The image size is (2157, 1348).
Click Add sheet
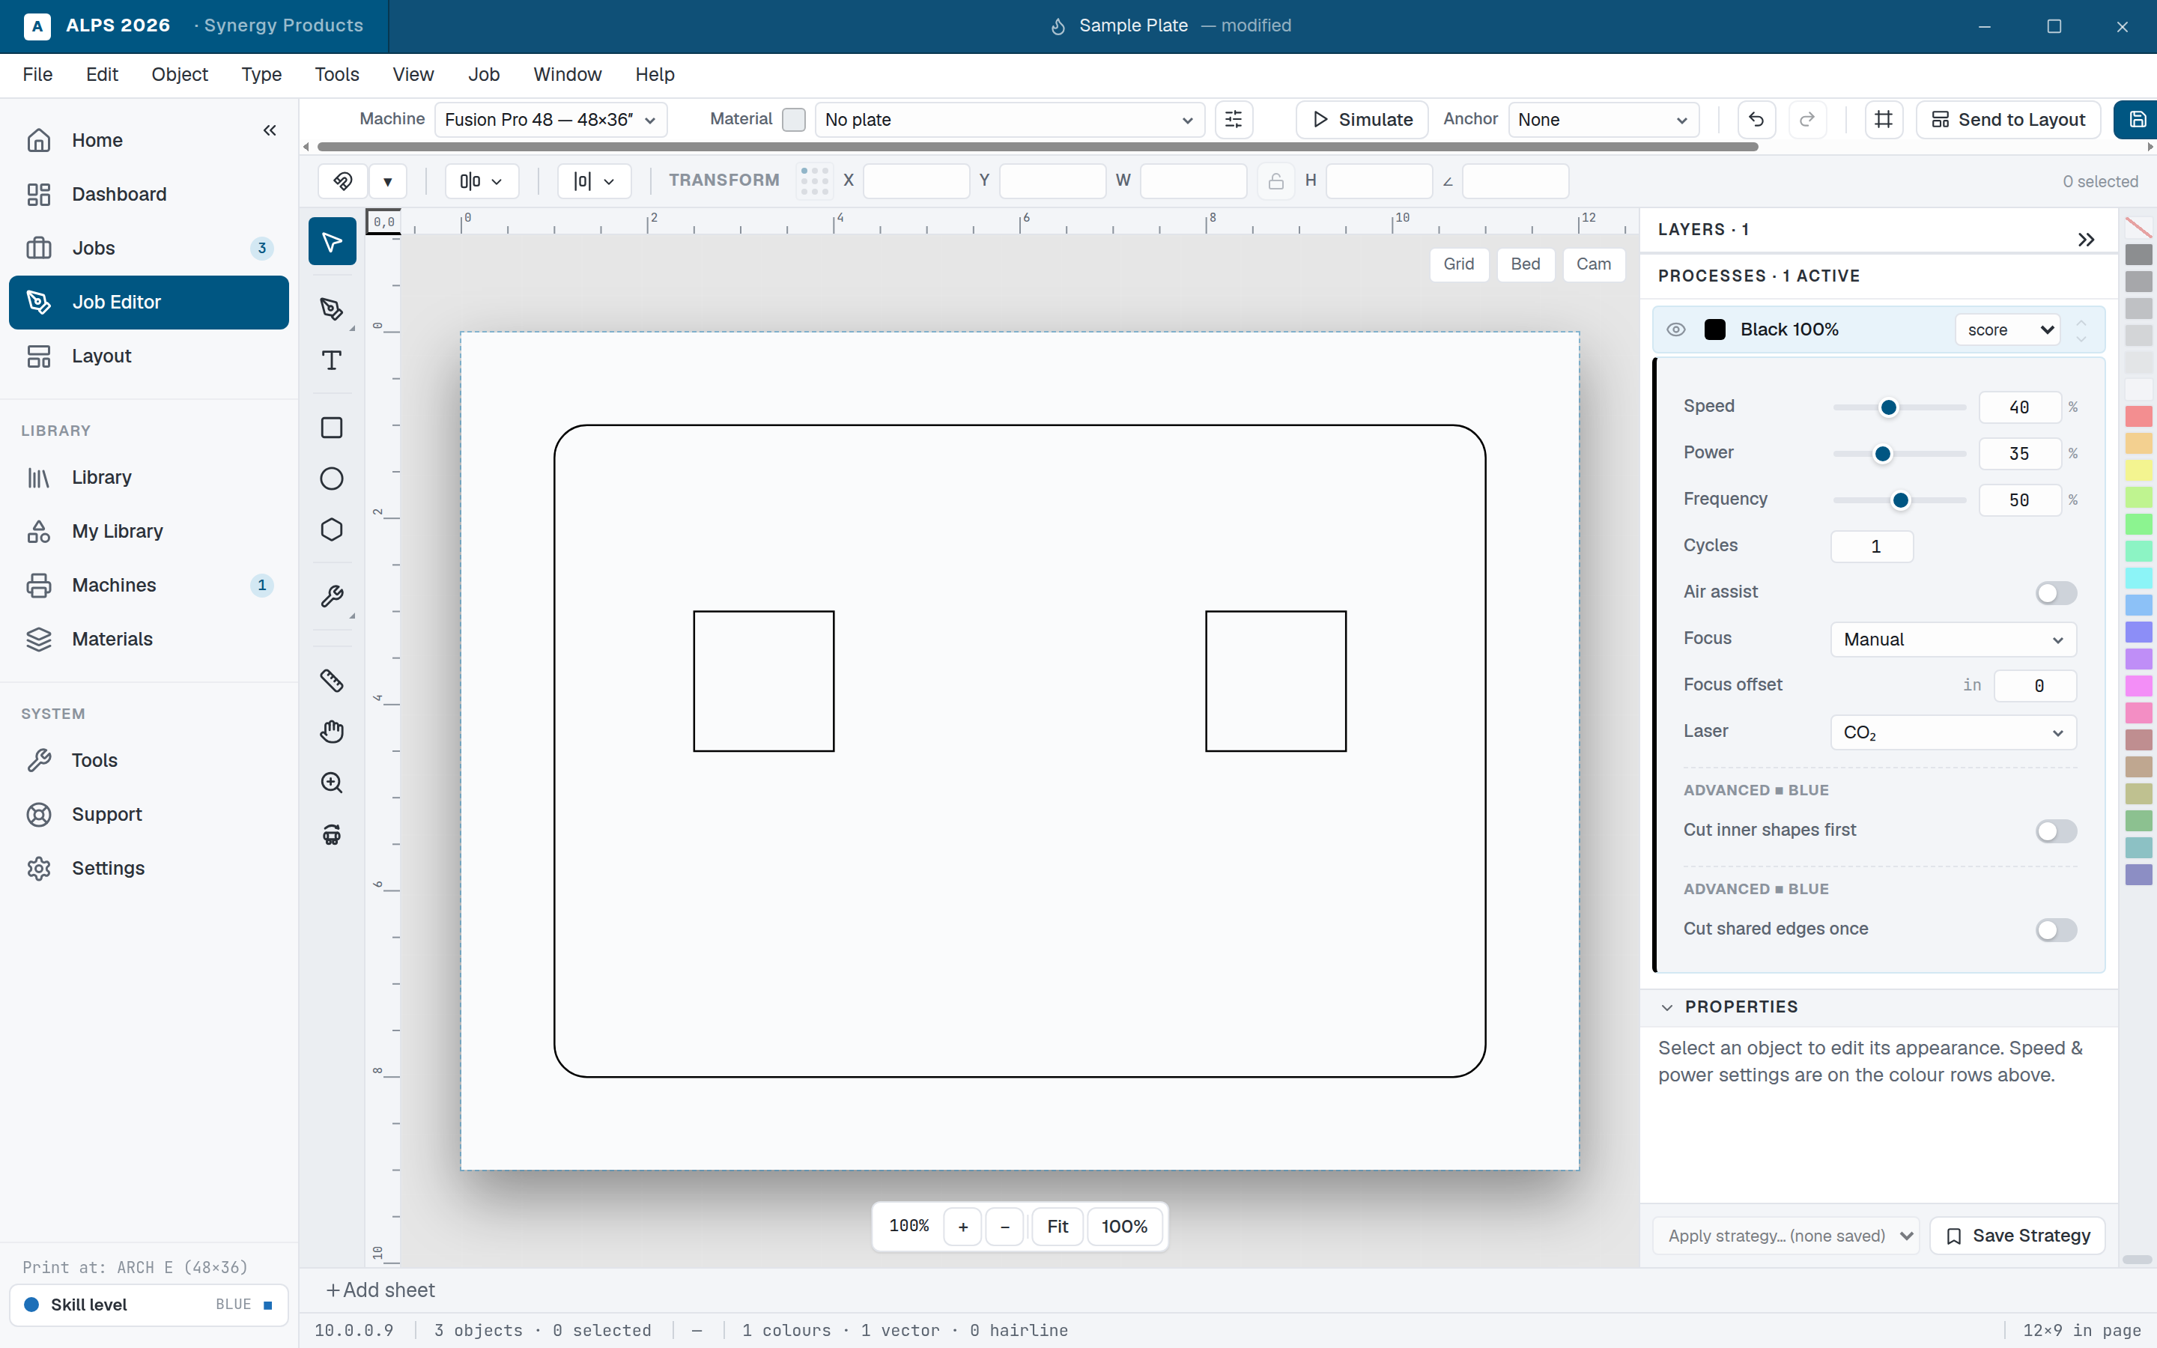380,1291
